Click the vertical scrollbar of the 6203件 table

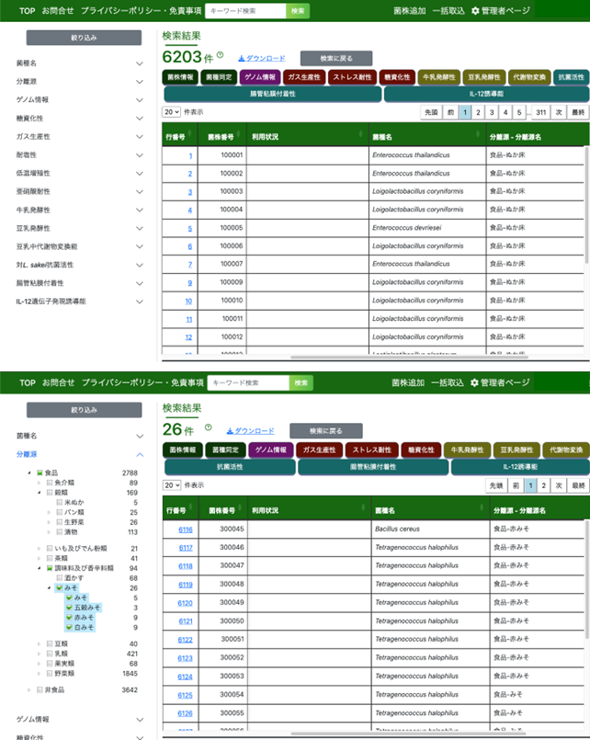coord(586,205)
